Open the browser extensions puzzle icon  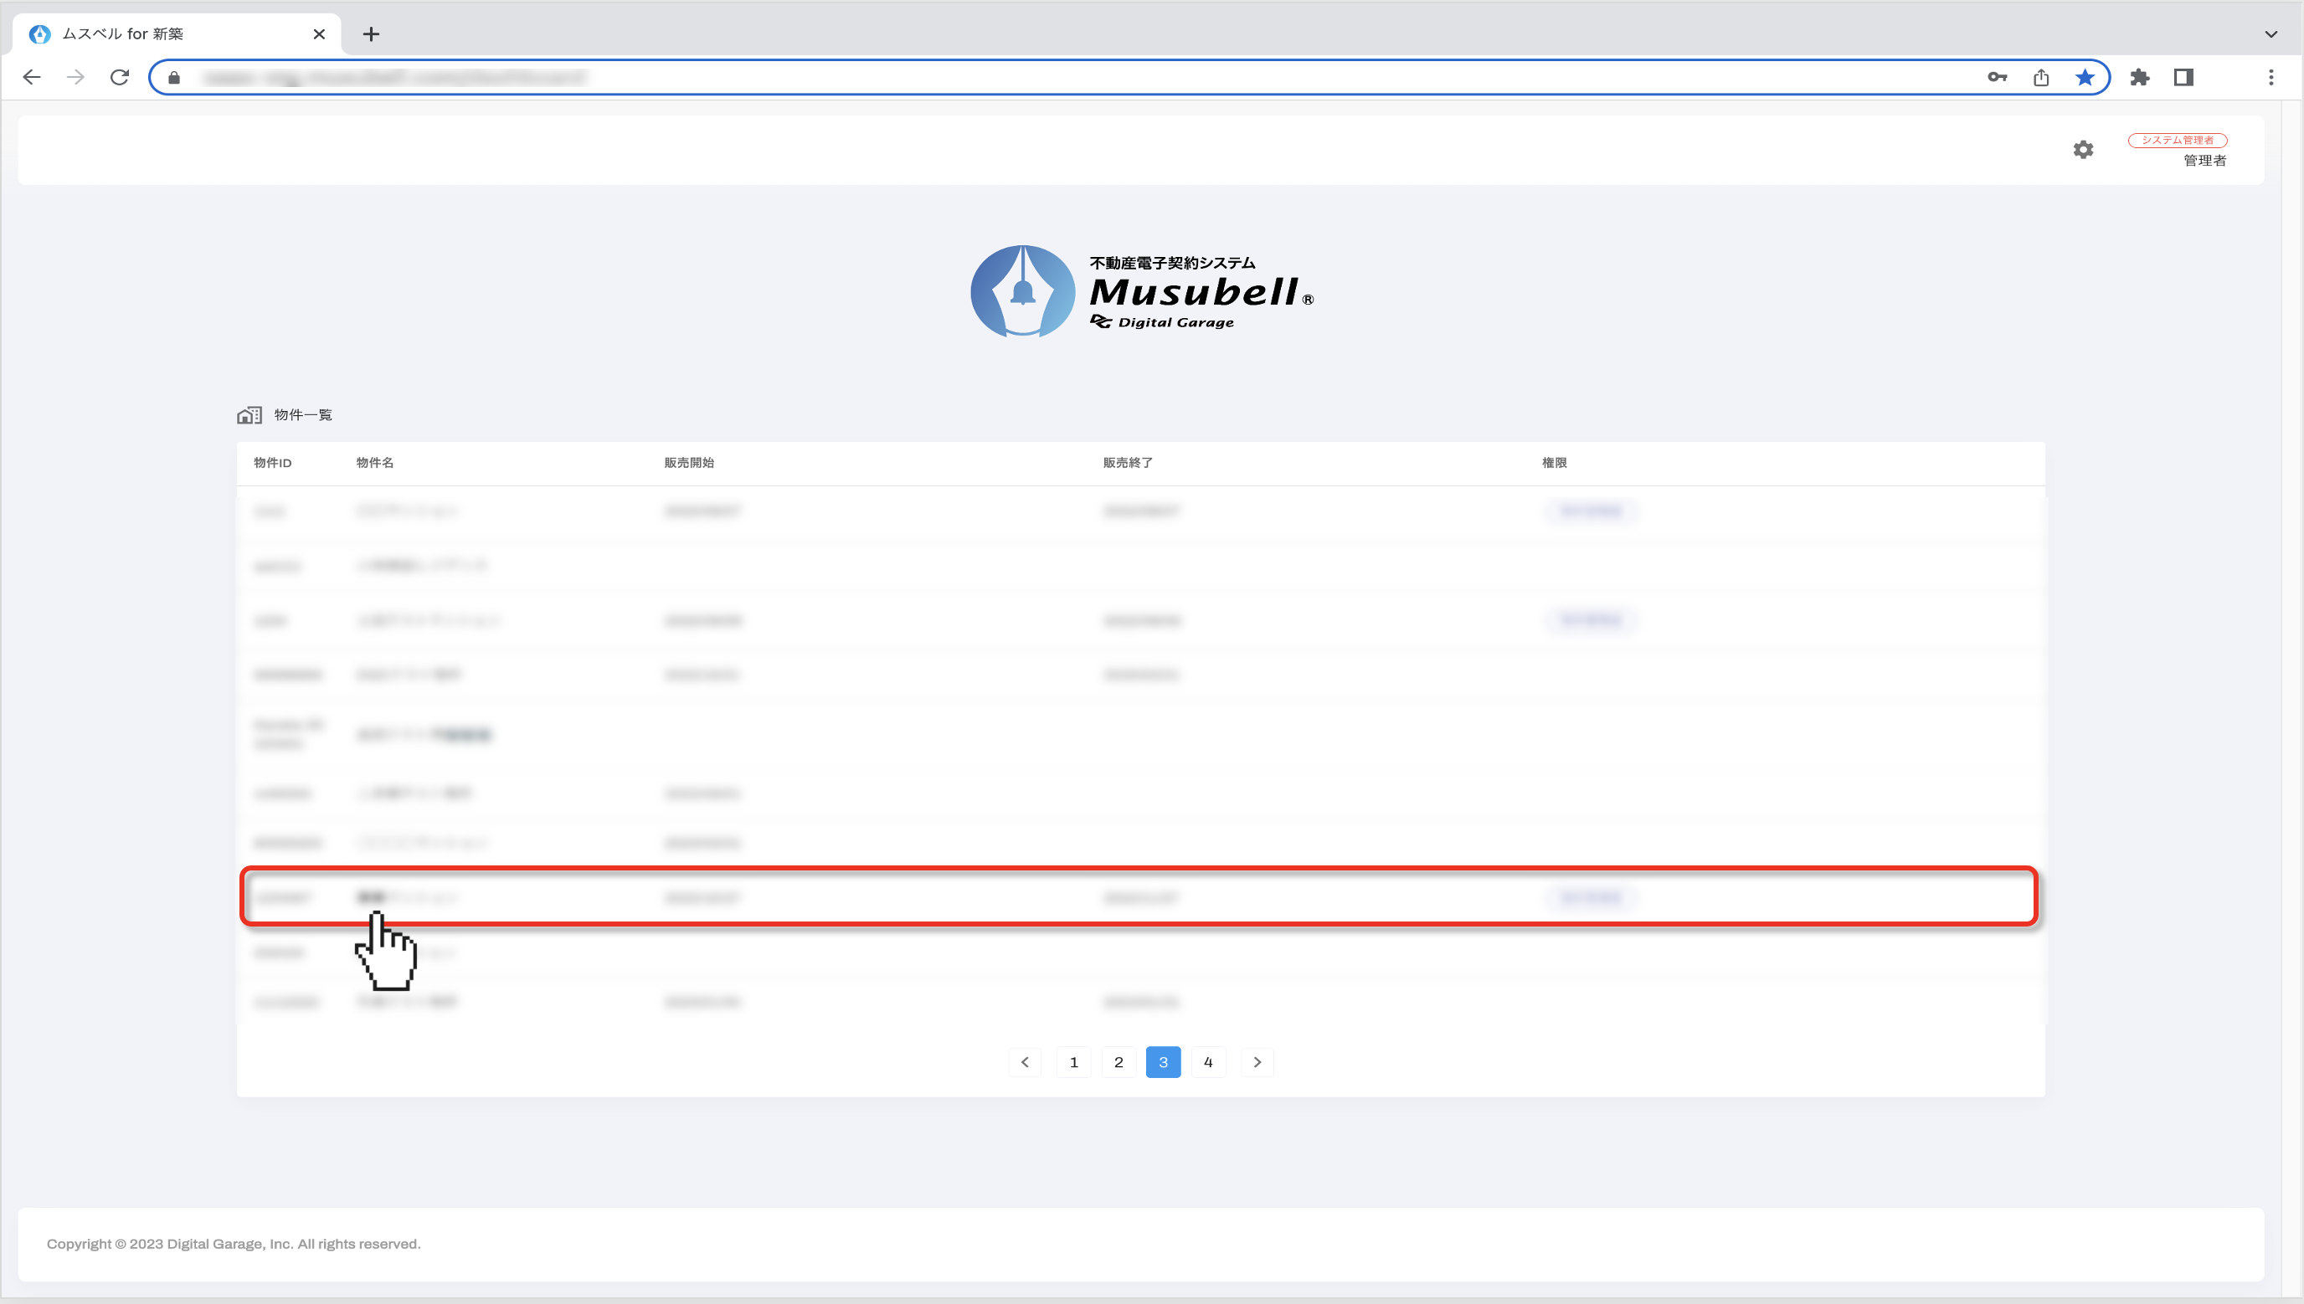pos(2139,77)
